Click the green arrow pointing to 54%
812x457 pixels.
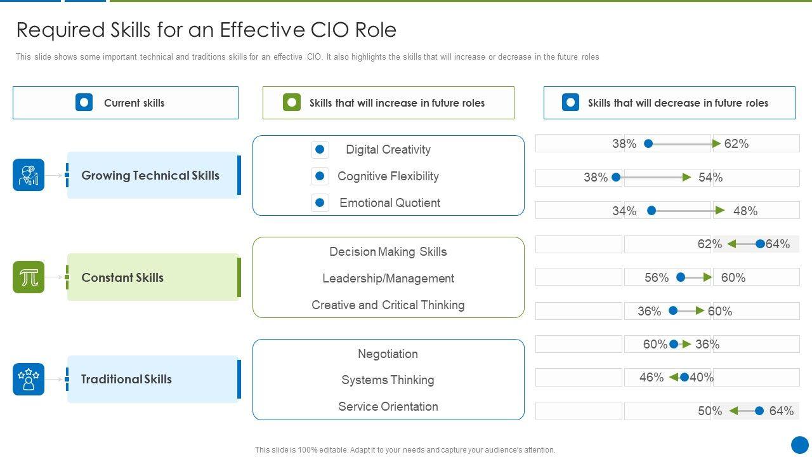pyautogui.click(x=686, y=178)
